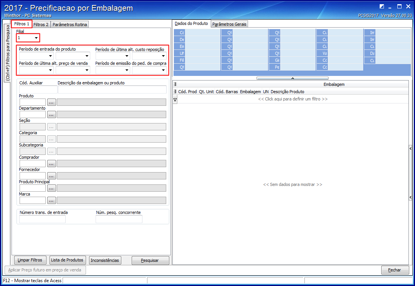Open first date of Período de entrada do produto
The width and height of the screenshot is (415, 286).
point(50,56)
